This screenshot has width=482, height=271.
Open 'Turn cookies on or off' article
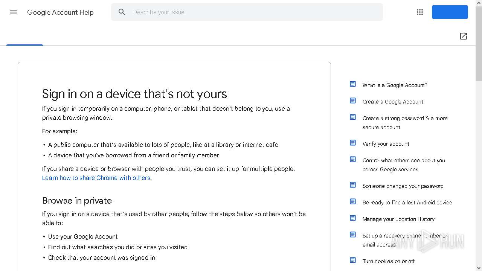point(389,261)
